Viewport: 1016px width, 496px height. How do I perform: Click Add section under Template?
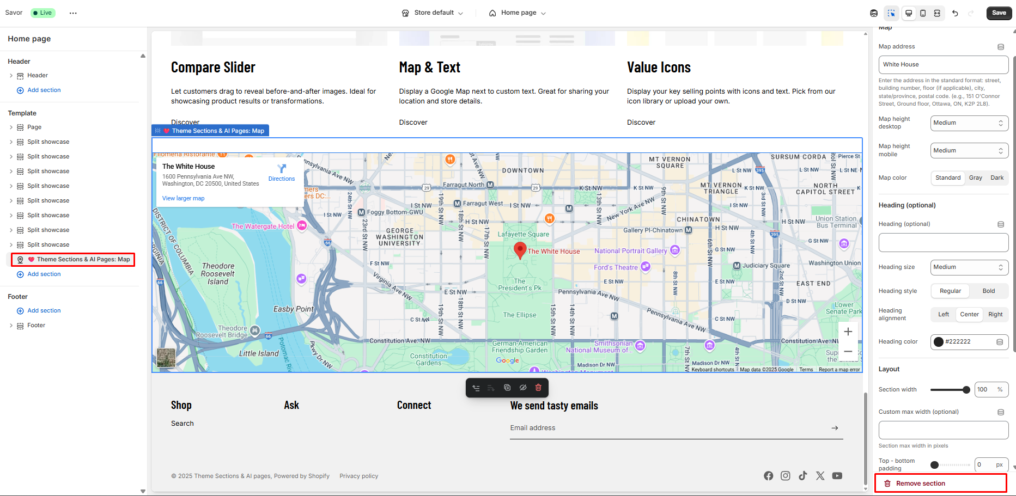[x=39, y=274]
